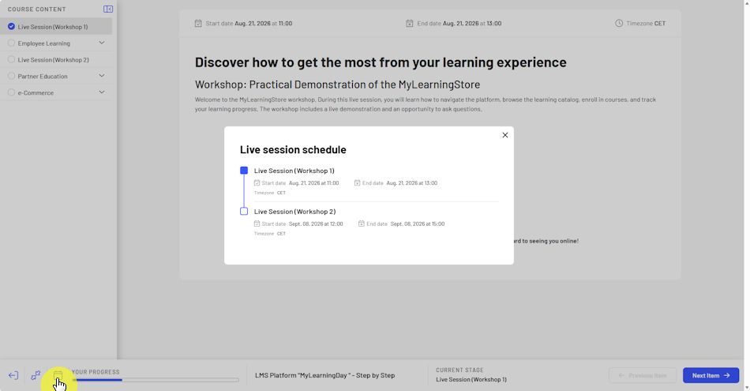
Task: Click Current Stage value Live Session (Workshop 1)
Action: point(471,379)
